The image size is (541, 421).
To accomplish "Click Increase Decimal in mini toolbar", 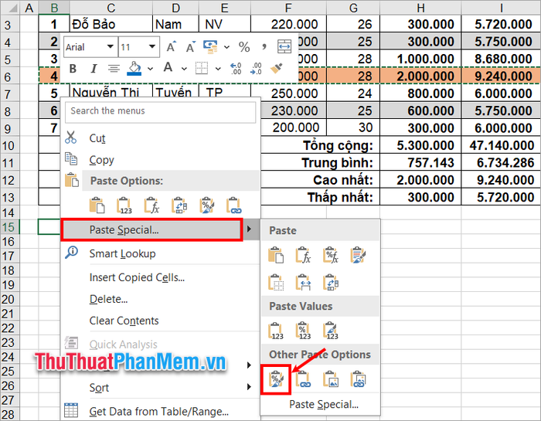I will point(236,69).
